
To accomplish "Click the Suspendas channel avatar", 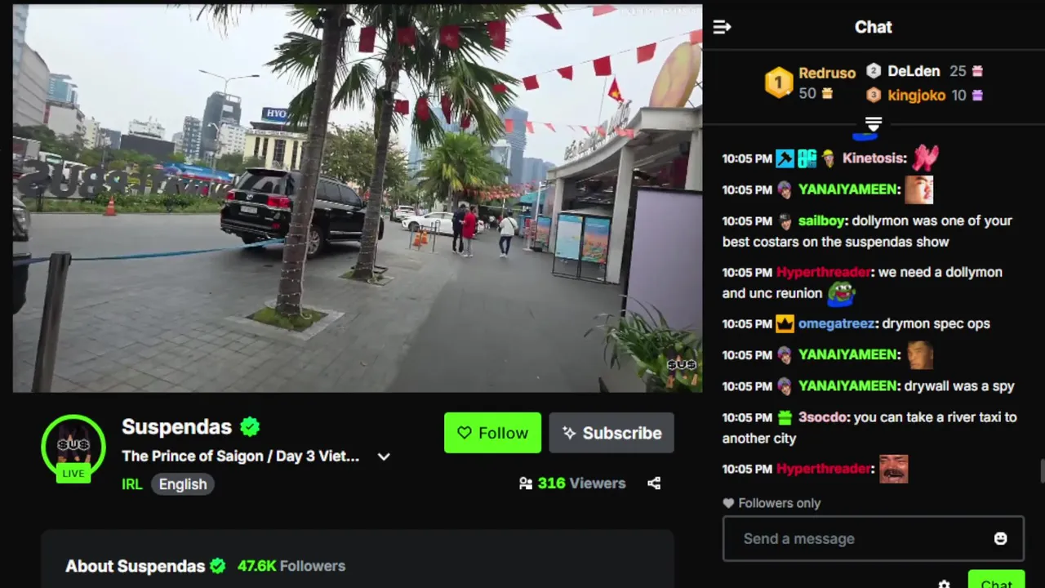I will (73, 446).
